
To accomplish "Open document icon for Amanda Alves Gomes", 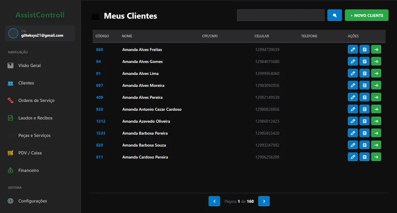I will point(365,61).
